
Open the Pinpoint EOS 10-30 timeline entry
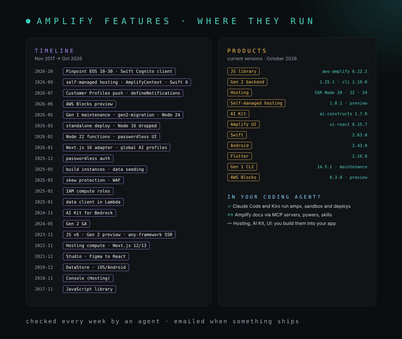119,71
